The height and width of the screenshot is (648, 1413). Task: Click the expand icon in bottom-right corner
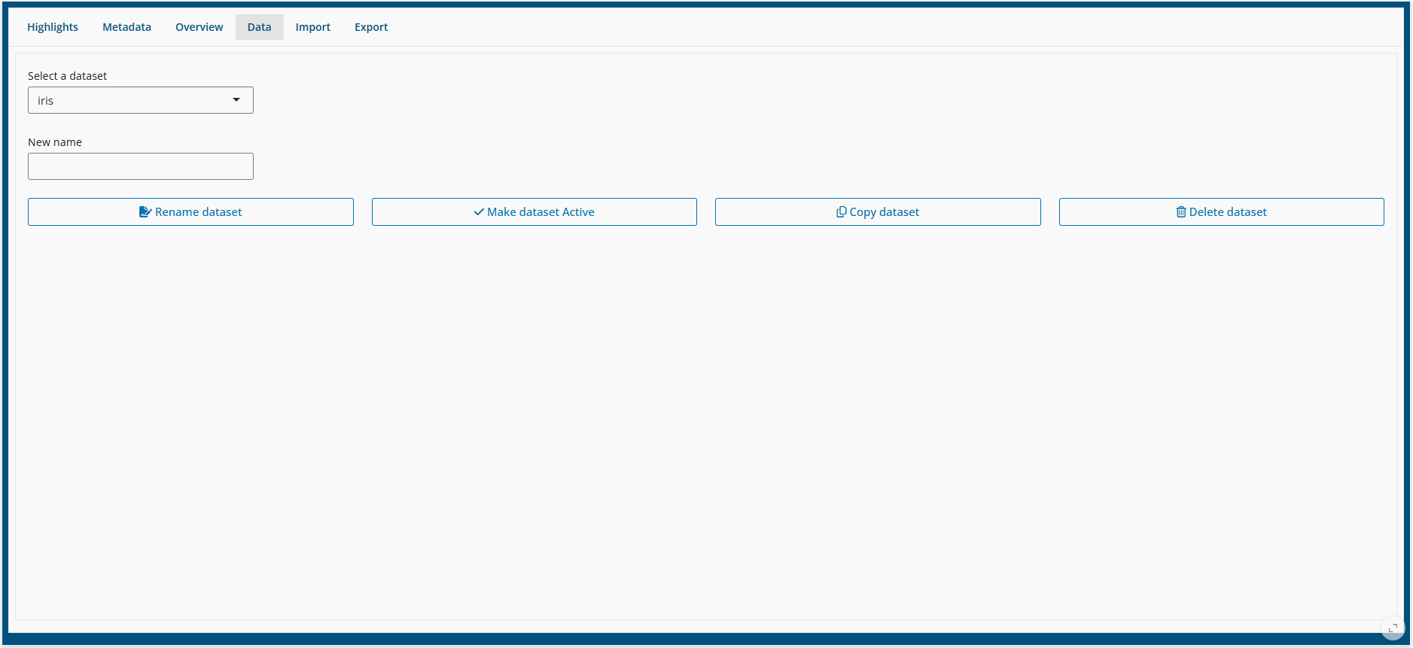[x=1393, y=628]
